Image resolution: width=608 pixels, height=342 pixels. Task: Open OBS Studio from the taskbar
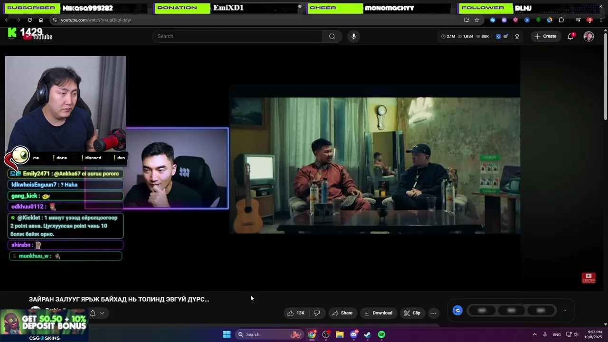pos(326,334)
